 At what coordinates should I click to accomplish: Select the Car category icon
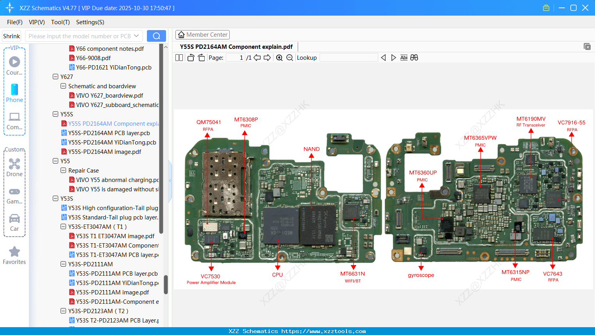point(14,219)
